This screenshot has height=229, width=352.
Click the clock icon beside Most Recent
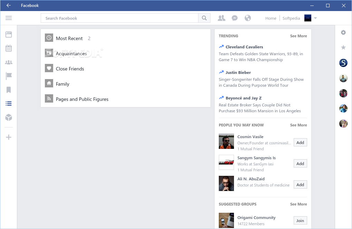49,38
